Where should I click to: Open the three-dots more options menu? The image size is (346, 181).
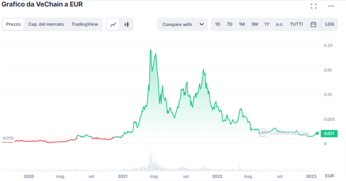tap(331, 6)
